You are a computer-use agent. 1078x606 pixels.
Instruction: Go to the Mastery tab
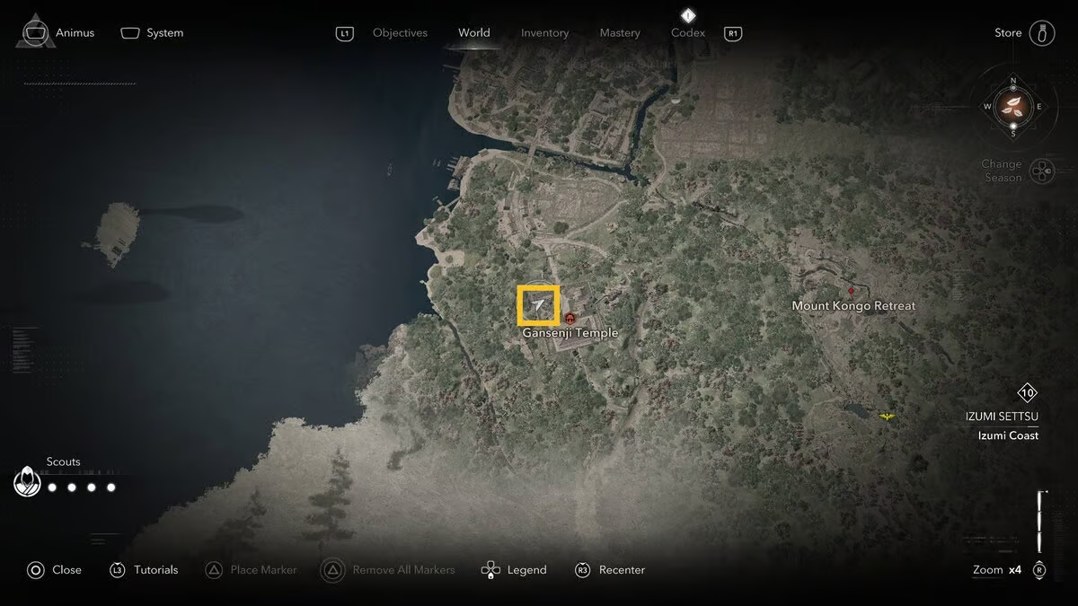click(620, 33)
